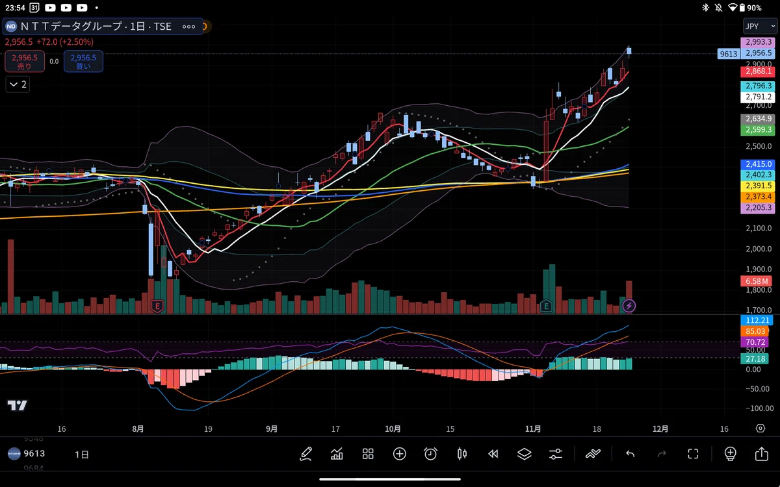Viewport: 780px width, 487px height.
Task: Tap the 9613 symbol icon at bottom left
Action: click(x=14, y=454)
